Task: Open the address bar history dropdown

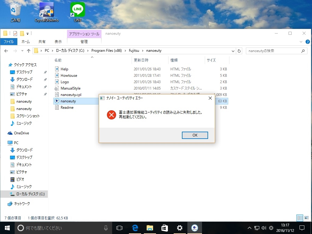Action: tap(233, 51)
